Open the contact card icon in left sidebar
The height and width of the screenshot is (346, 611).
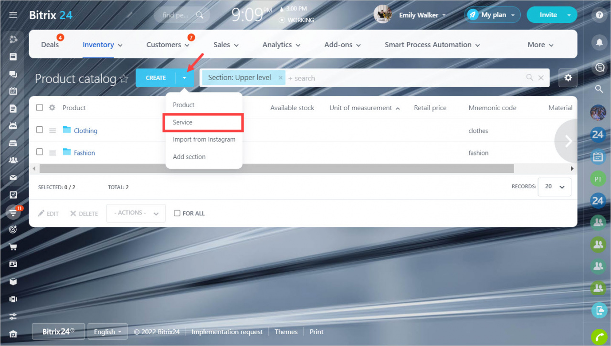(13, 264)
